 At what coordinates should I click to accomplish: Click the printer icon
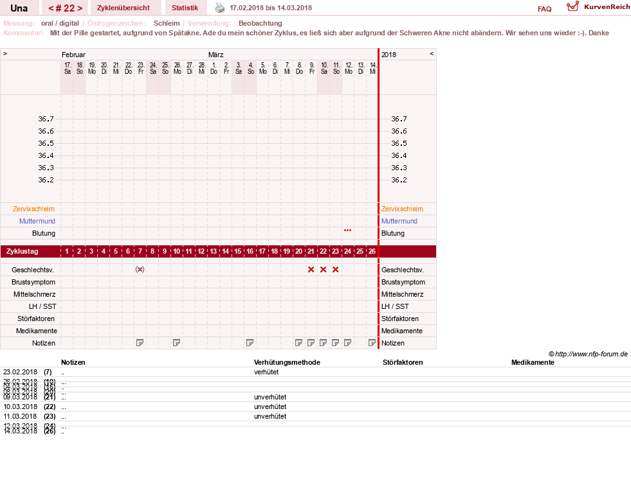(220, 8)
